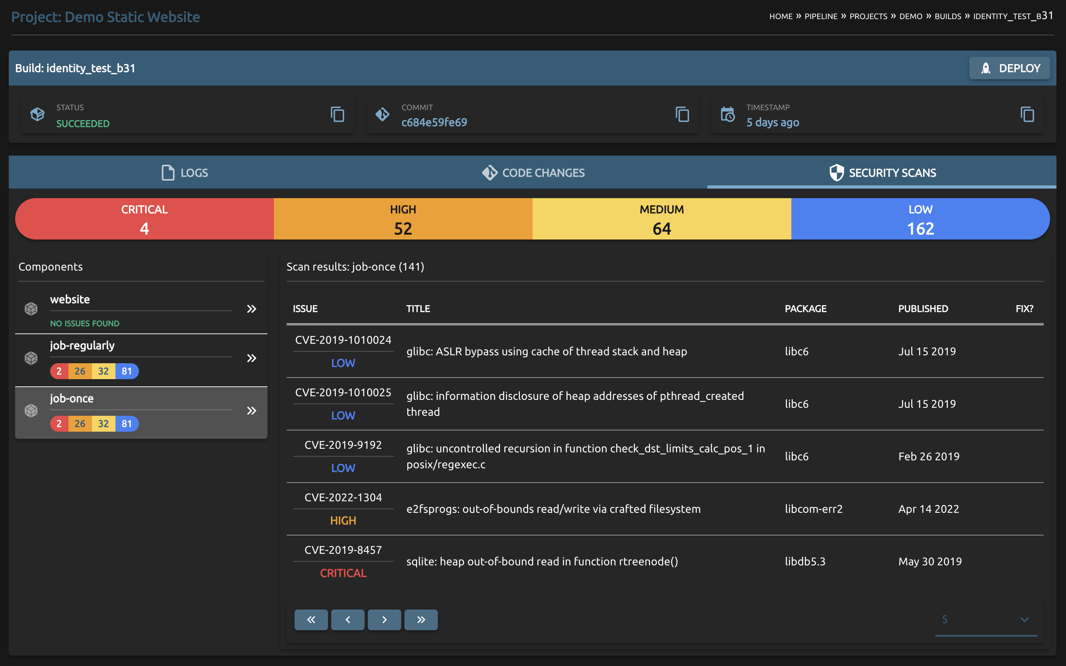This screenshot has width=1066, height=666.
Task: Expand the website component
Action: [251, 309]
